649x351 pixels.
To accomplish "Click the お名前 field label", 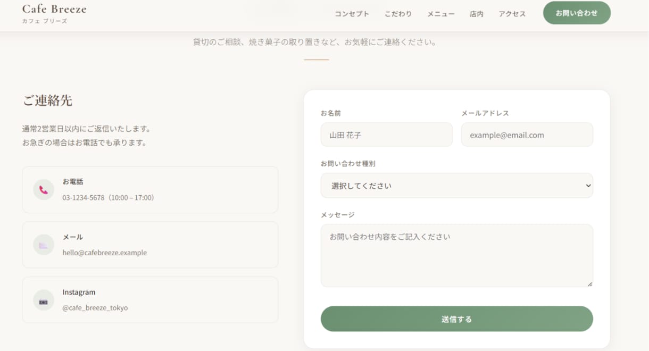I will click(331, 113).
